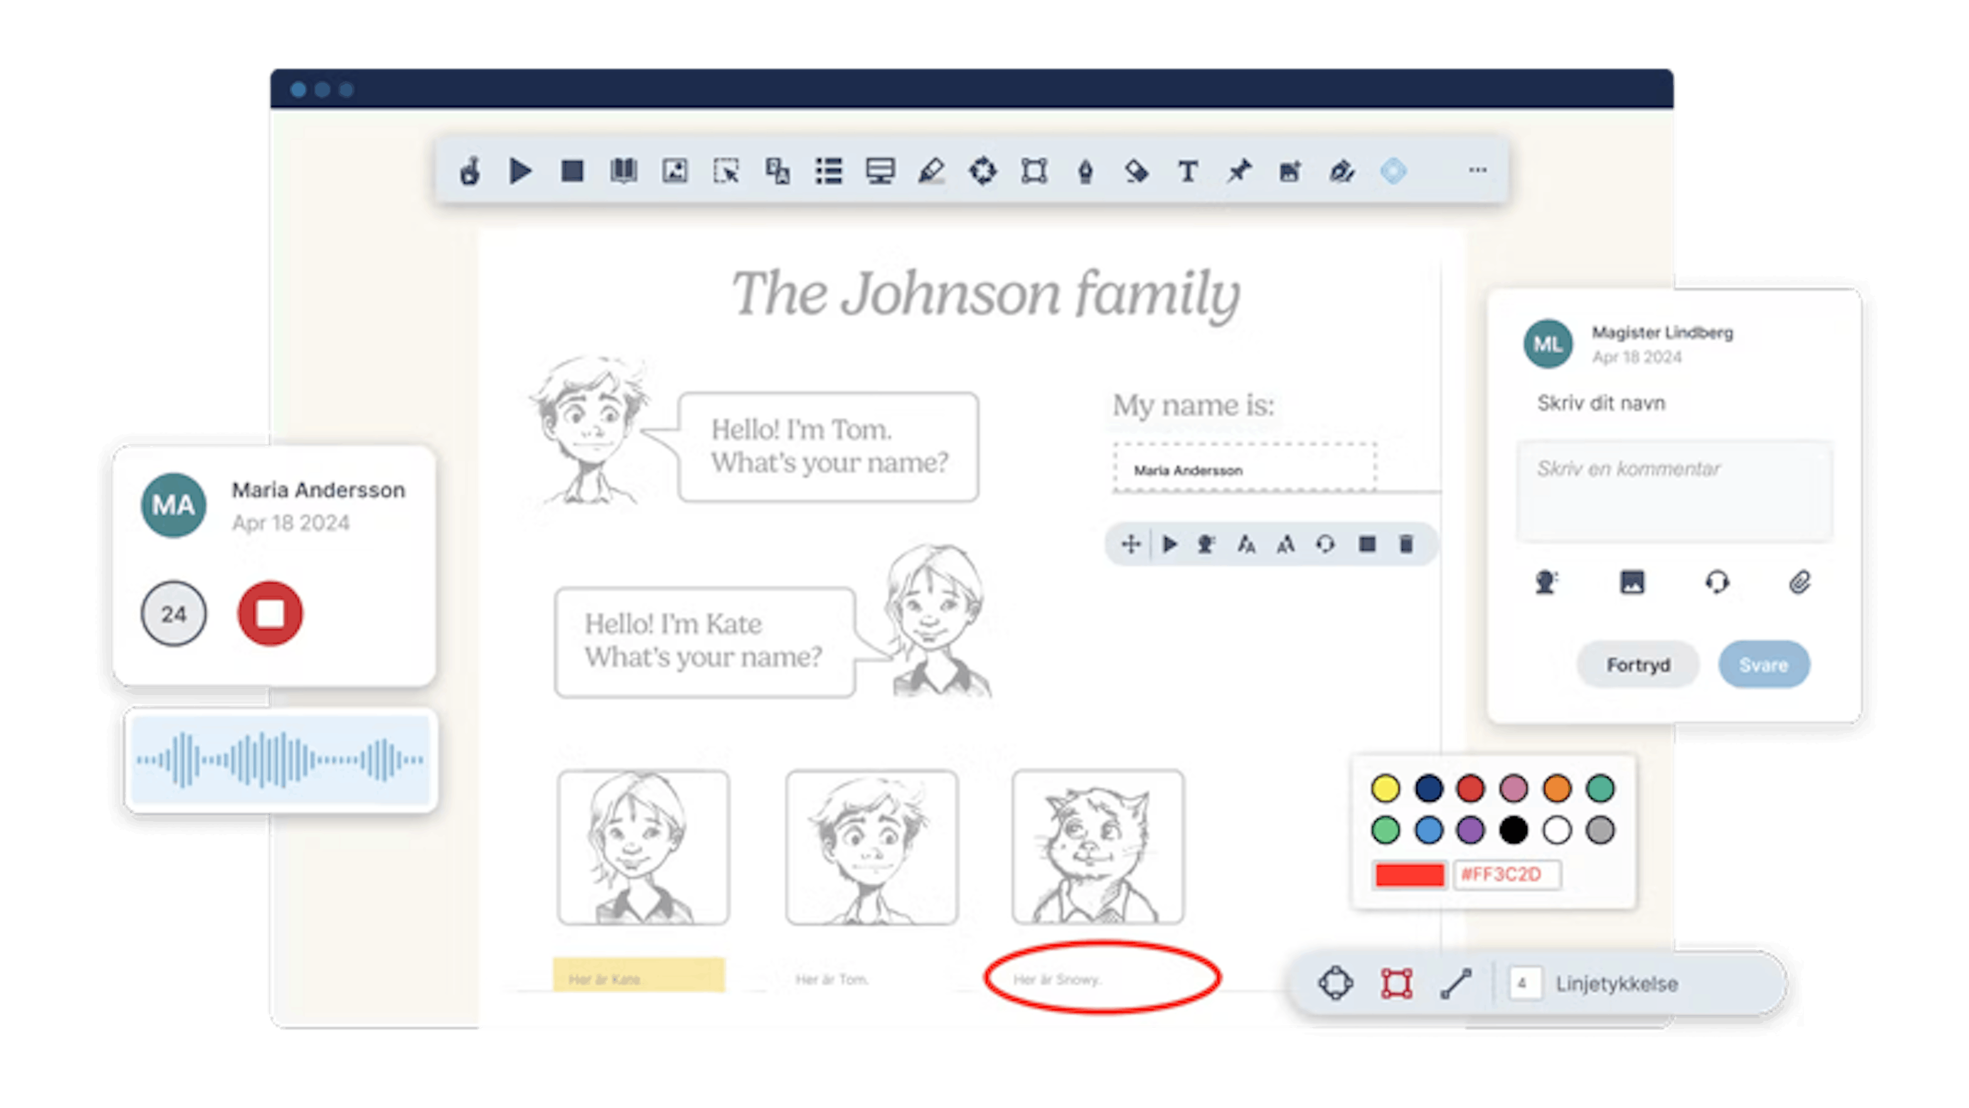Click the Fortryd button
Screen dimensions: 1969x1108
click(1638, 664)
